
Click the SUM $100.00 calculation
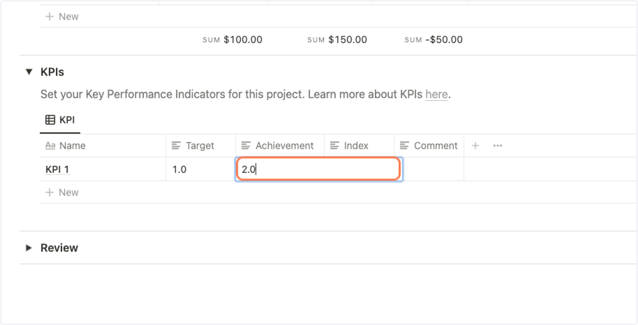point(232,40)
